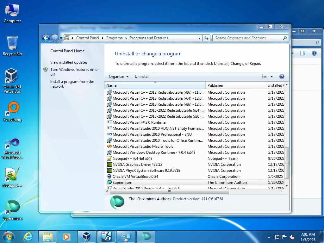Screen dimensions: 324x243
Task: Select Microsoft Windows Desktop Runtime - 7.0.4 row
Action: tap(195, 153)
